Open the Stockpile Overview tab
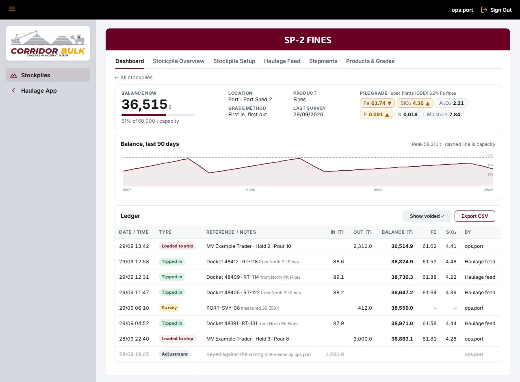 [179, 61]
